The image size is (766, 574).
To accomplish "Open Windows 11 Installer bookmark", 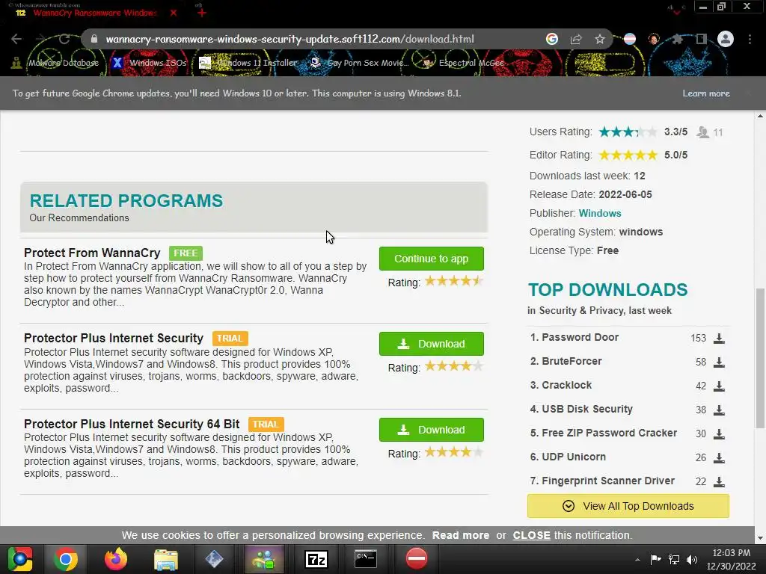I will click(248, 63).
